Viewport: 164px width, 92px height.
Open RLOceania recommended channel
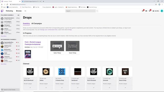(x=10, y=50)
